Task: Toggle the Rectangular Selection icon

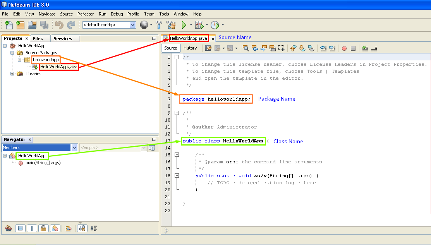Action: [281, 48]
